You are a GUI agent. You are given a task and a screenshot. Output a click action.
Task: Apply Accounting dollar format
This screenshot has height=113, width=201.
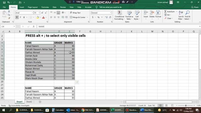point(93,17)
